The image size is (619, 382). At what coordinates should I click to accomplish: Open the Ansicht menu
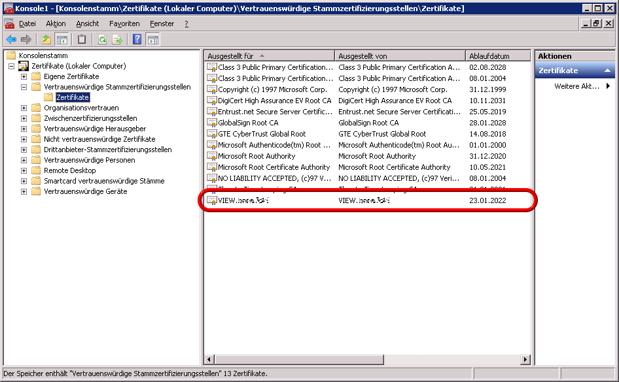pos(87,24)
